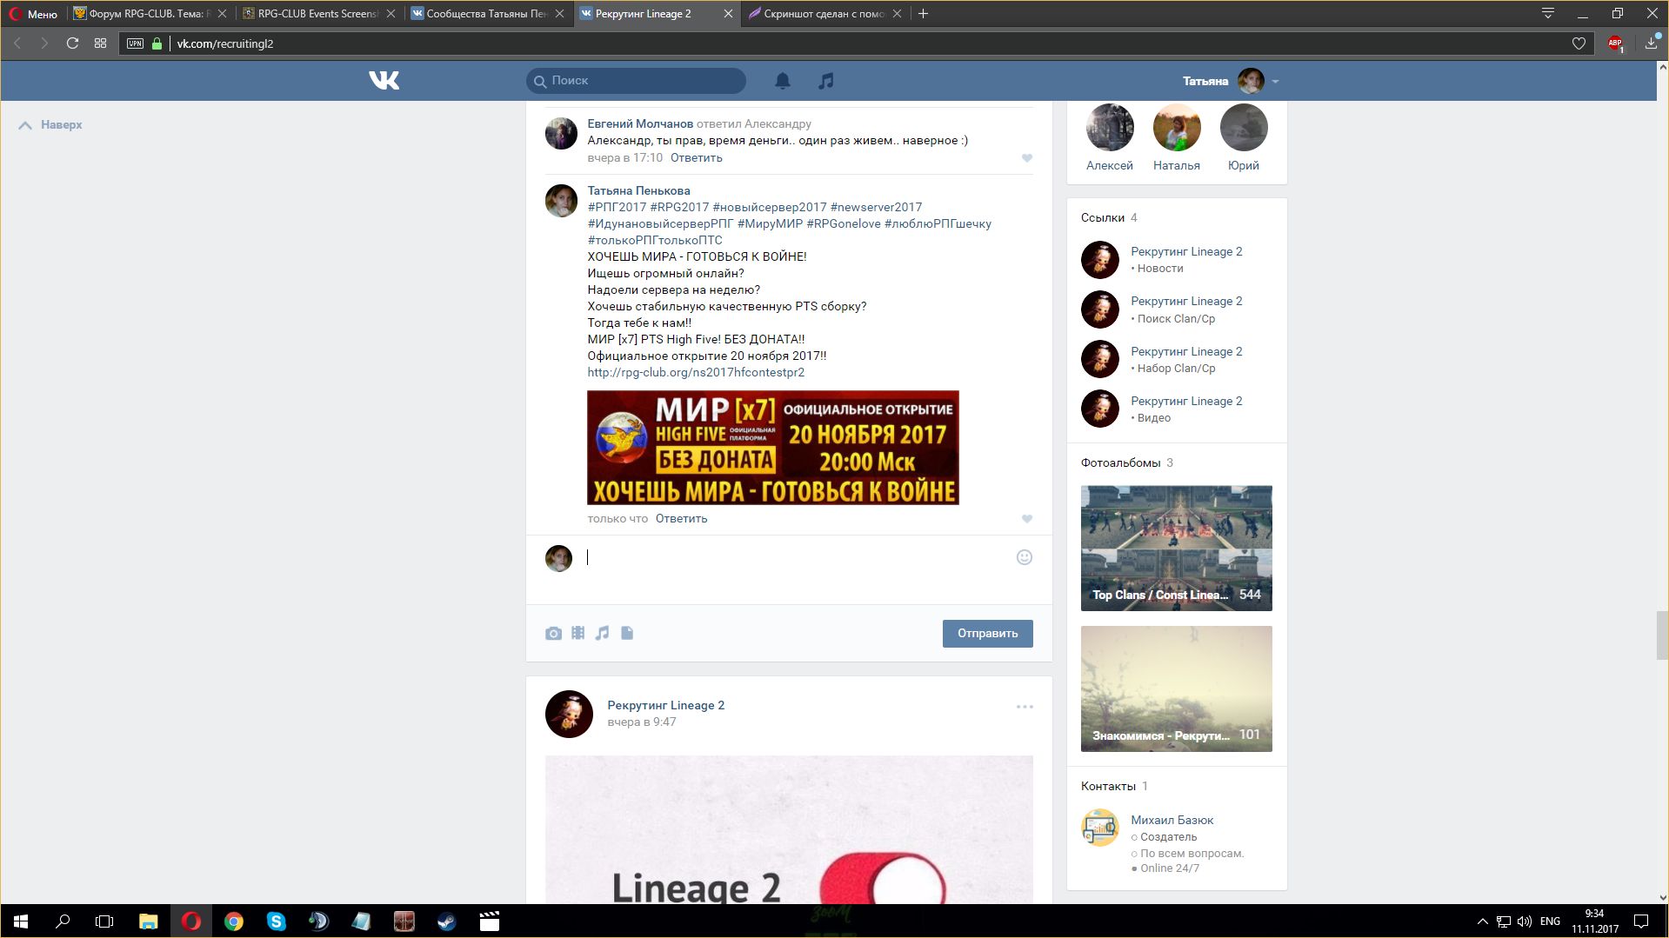Click hashtag #РПГ2017

pyautogui.click(x=617, y=208)
